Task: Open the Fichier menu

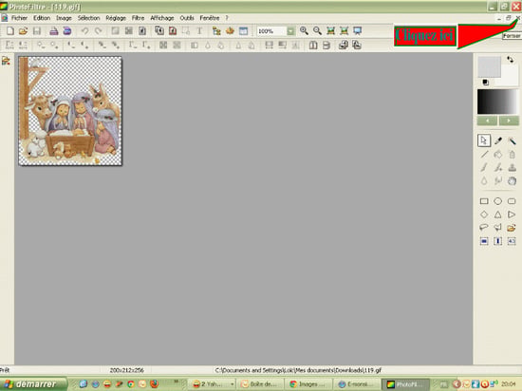Action: point(20,18)
